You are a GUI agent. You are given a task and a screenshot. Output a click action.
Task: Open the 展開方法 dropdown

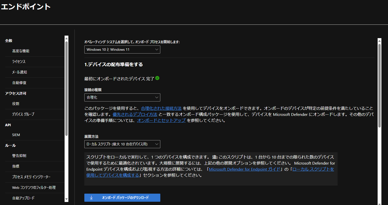point(122,144)
